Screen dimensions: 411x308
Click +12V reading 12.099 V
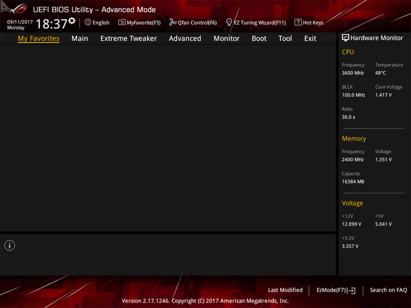[352, 224]
